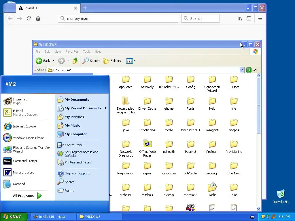The width and height of the screenshot is (295, 221).
Task: Click Explorer address field E:\WINDOWS
Action: pos(143,70)
